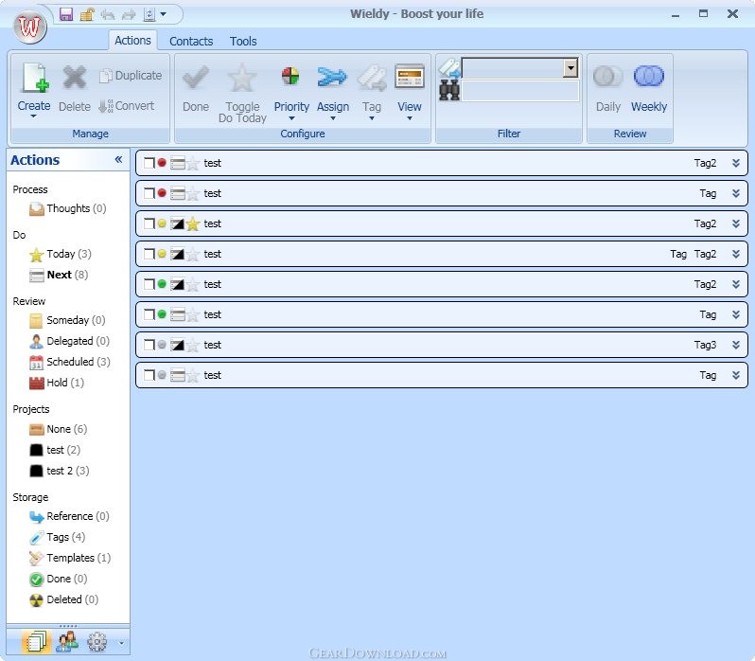This screenshot has width=755, height=661.
Task: Switch to Actions view in bottom navigation
Action: pos(37,642)
